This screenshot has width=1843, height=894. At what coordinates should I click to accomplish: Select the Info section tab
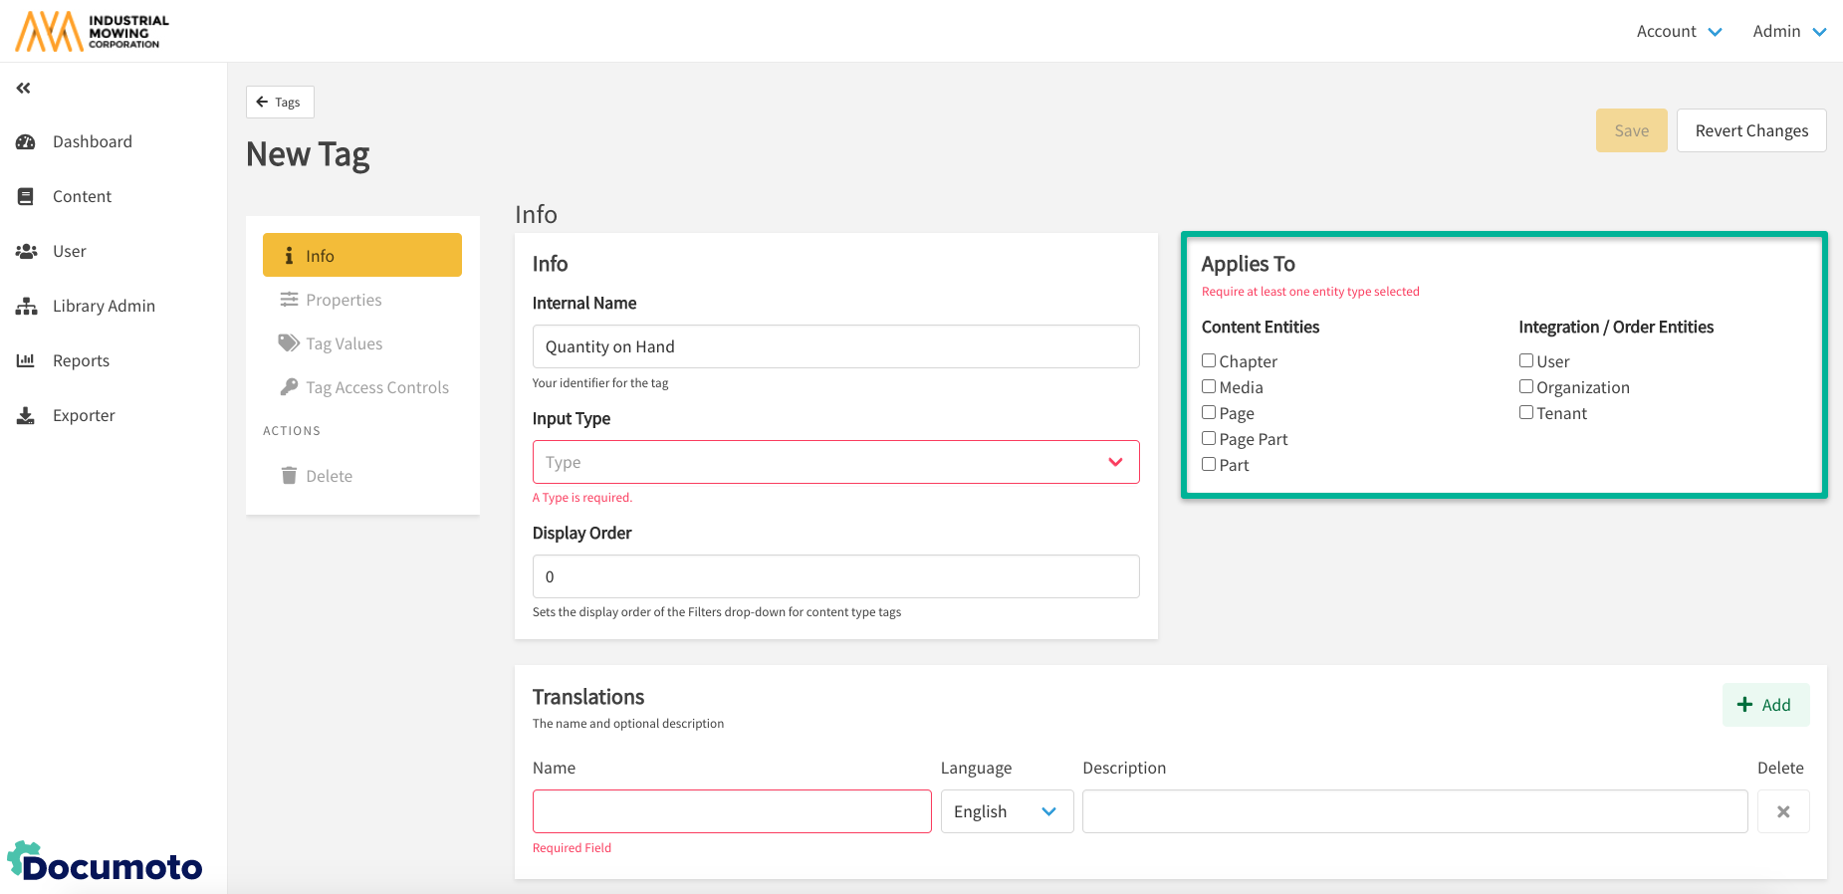click(361, 256)
